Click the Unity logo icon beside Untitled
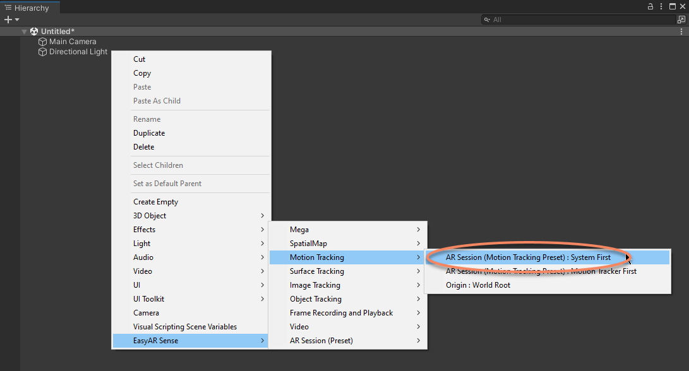 coord(34,32)
